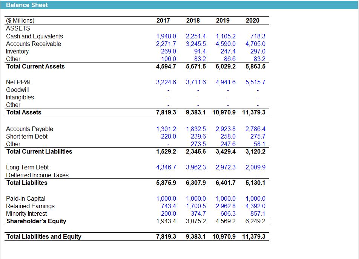
Task: Select the 2020 Long Term Debt value
Action: 255,167
